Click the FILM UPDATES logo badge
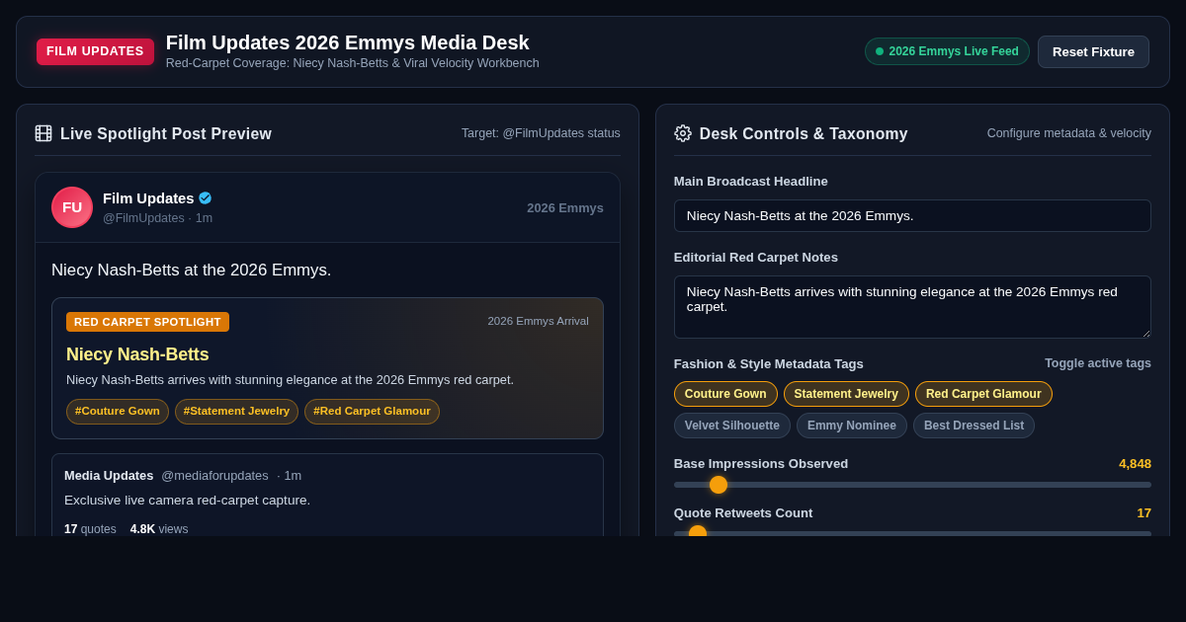This screenshot has width=1186, height=622. [x=95, y=51]
